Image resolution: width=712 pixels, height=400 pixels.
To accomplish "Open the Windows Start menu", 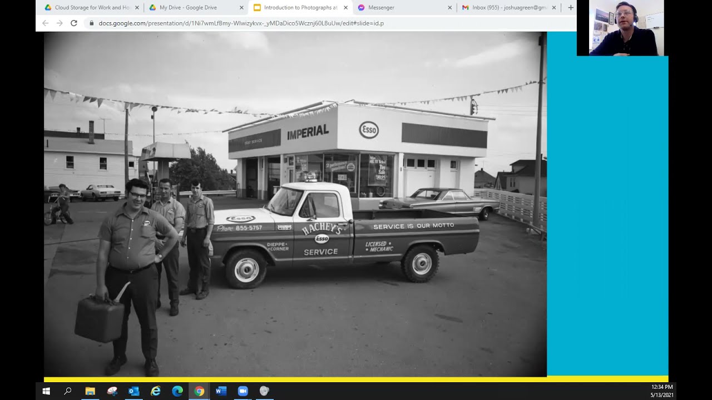I will (x=46, y=391).
